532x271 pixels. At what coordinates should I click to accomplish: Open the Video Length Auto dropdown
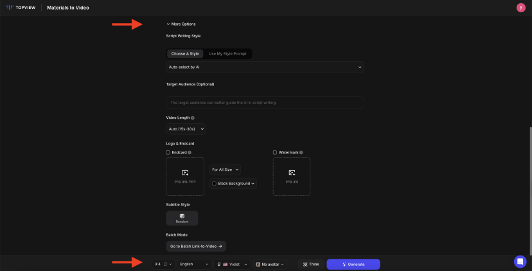point(186,129)
